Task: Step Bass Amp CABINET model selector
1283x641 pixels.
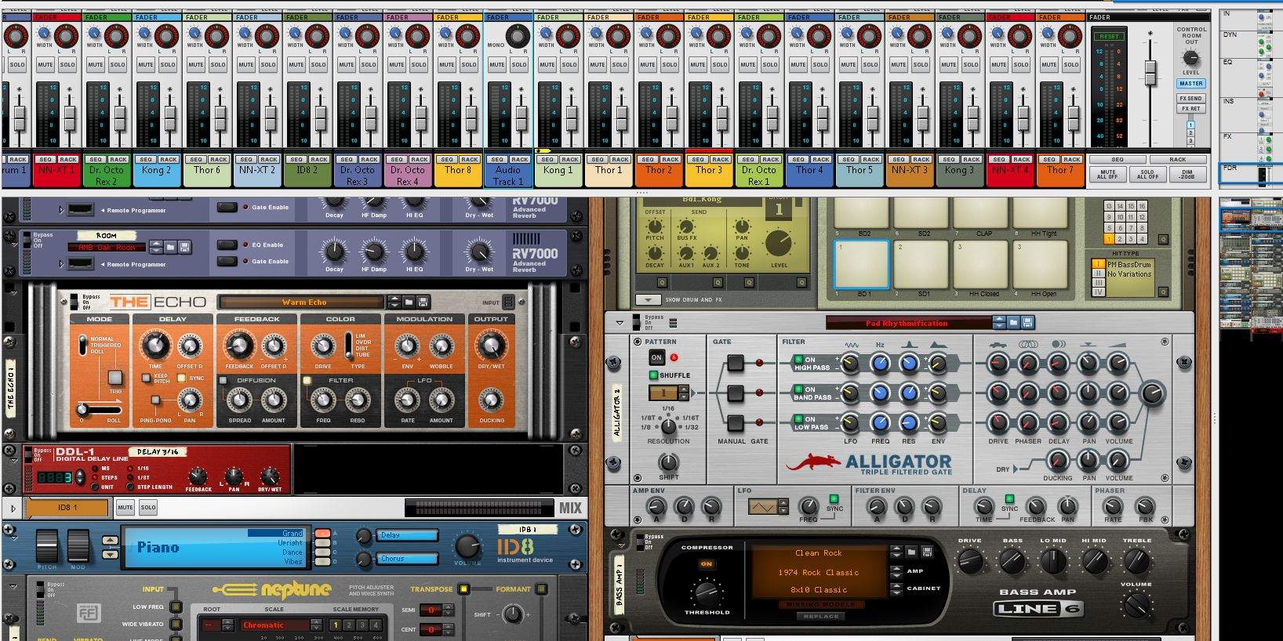Action: (897, 588)
